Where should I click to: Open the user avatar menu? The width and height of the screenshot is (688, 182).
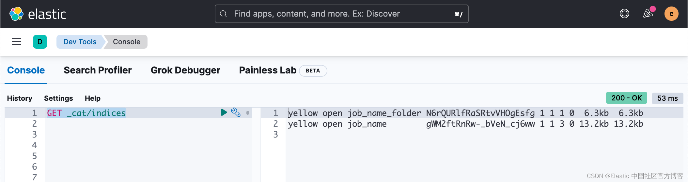[x=671, y=14]
